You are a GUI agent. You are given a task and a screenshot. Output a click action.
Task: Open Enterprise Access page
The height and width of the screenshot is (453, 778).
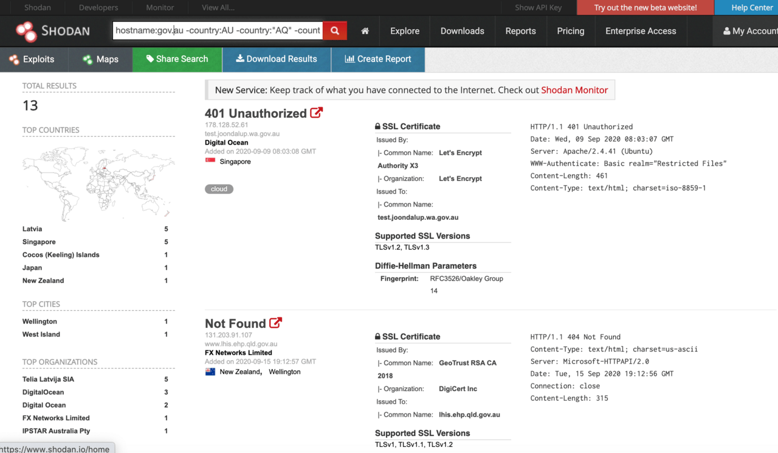coord(641,31)
